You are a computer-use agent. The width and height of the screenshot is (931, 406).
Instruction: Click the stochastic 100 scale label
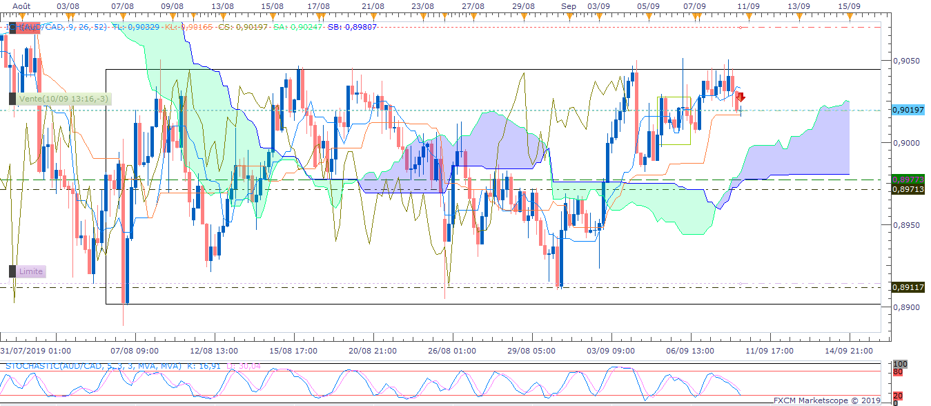pos(899,363)
